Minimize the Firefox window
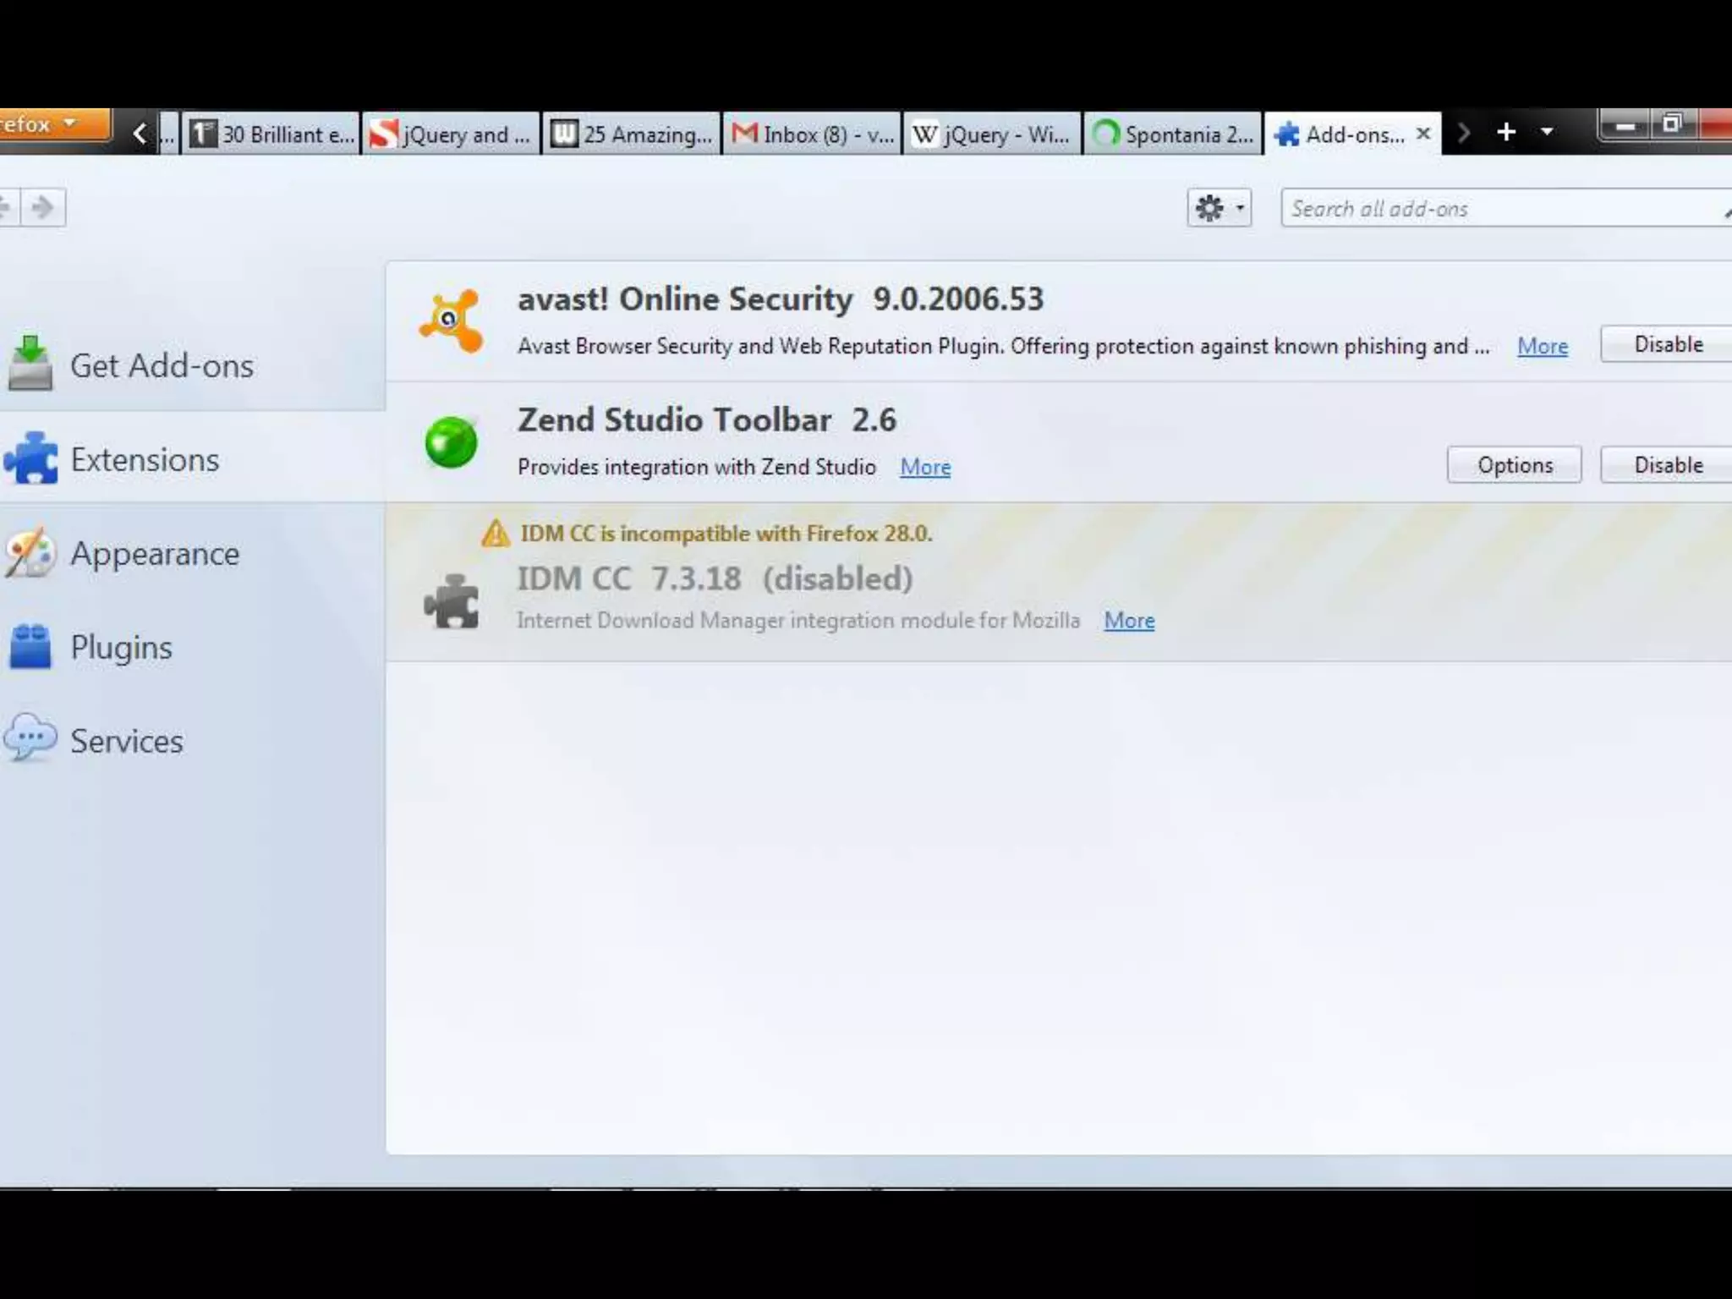This screenshot has height=1299, width=1732. click(1625, 126)
